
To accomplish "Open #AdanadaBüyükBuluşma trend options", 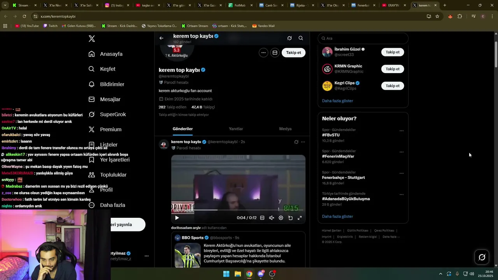I will [402, 194].
